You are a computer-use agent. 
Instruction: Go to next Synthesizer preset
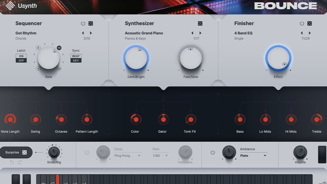pos(200,33)
